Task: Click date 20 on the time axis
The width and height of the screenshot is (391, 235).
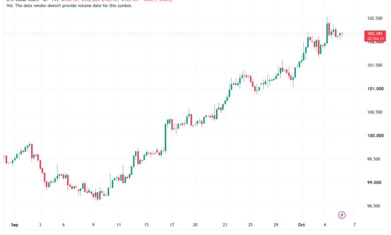Action: [195, 225]
